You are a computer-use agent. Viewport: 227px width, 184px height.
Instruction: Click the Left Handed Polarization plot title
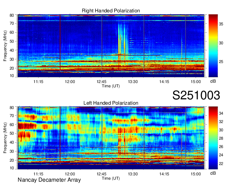(x=111, y=103)
